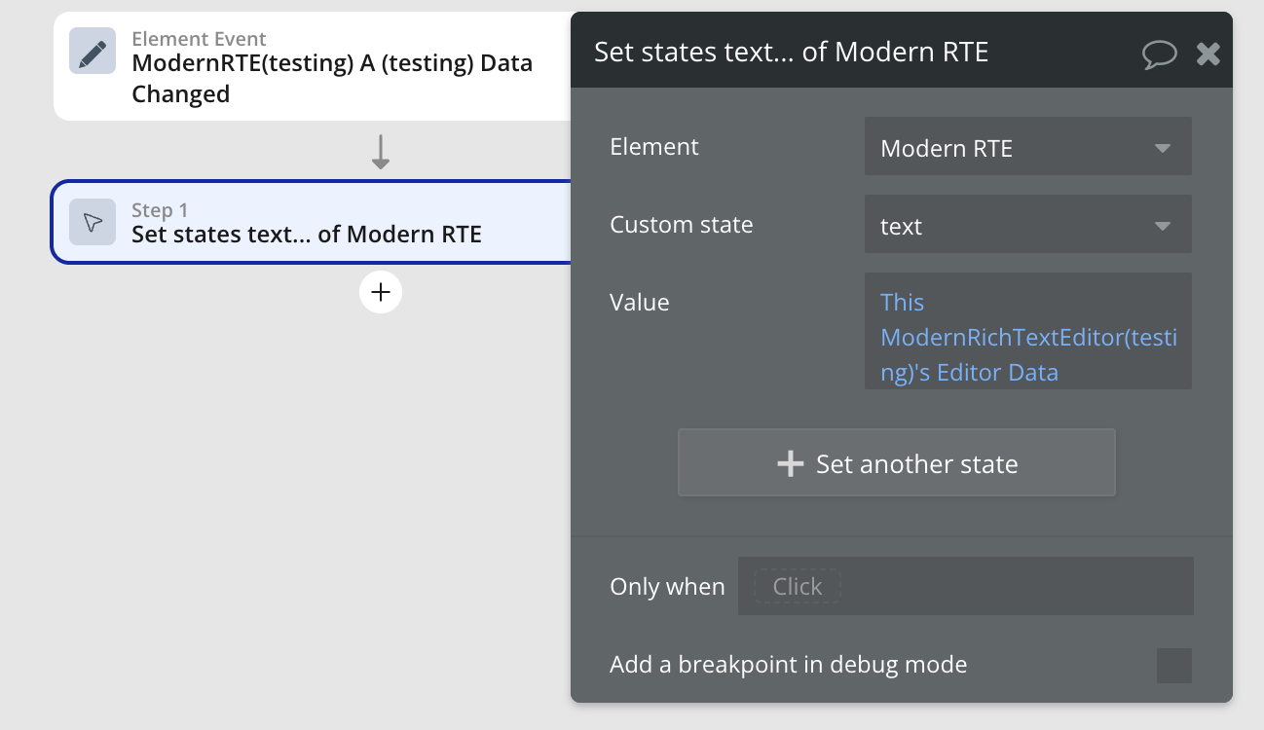The height and width of the screenshot is (730, 1264).
Task: Open the comment bubble in panel header
Action: [1159, 54]
